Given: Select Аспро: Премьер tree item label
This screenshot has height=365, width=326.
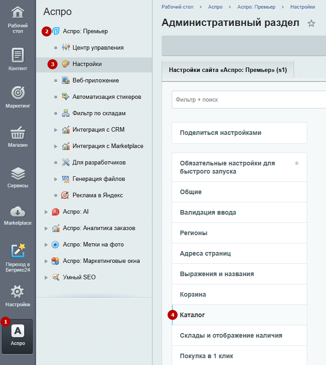Looking at the screenshot, I should (85, 31).
